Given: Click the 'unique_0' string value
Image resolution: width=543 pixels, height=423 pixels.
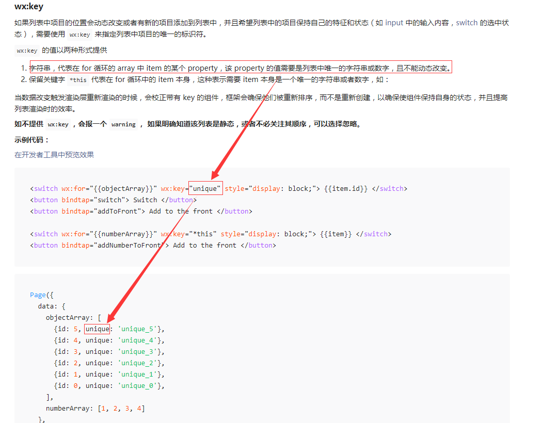Looking at the screenshot, I should [x=137, y=386].
